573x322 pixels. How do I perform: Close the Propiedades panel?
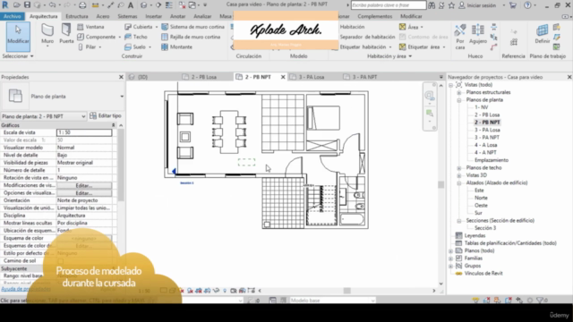coord(121,77)
